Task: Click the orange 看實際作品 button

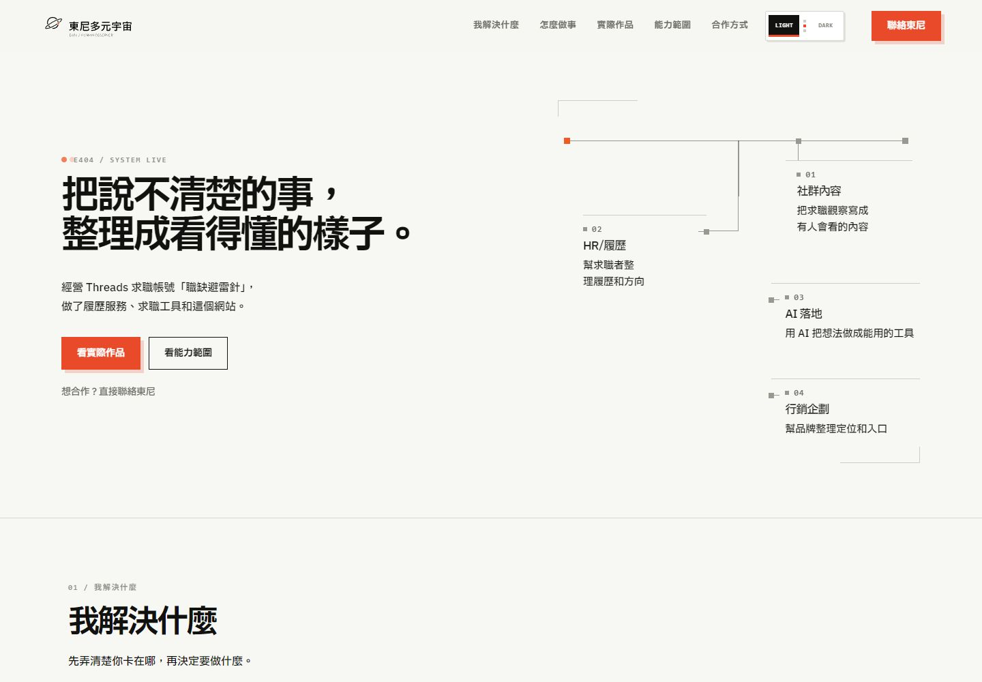Action: coord(101,353)
